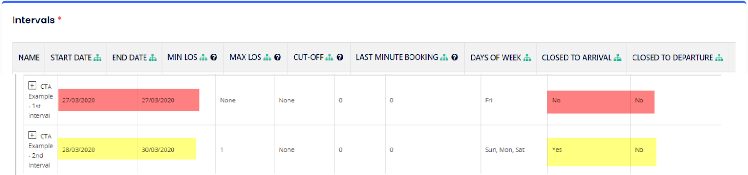The width and height of the screenshot is (748, 175).
Task: Click hierarchy icon beside MIN LOS
Action: coord(203,57)
